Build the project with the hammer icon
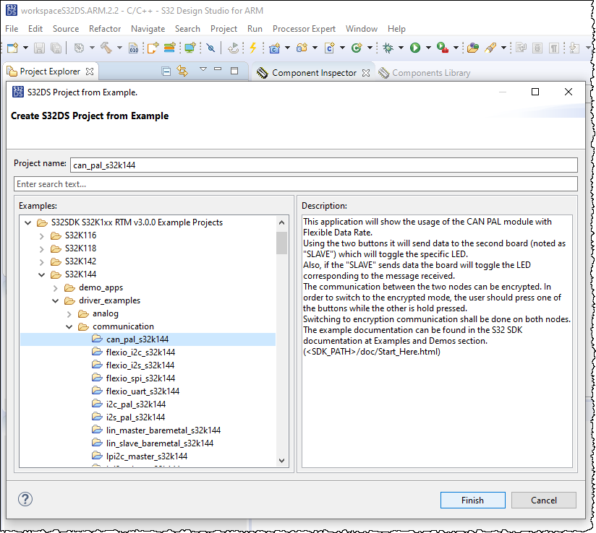 [107, 48]
